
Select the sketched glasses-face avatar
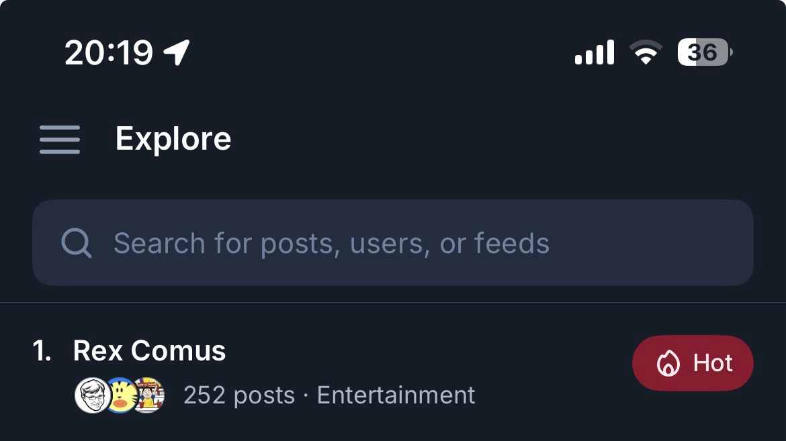[91, 395]
